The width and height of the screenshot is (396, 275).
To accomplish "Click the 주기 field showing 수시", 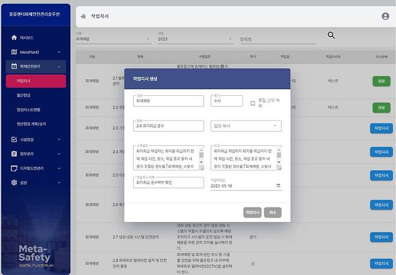I will tap(227, 101).
